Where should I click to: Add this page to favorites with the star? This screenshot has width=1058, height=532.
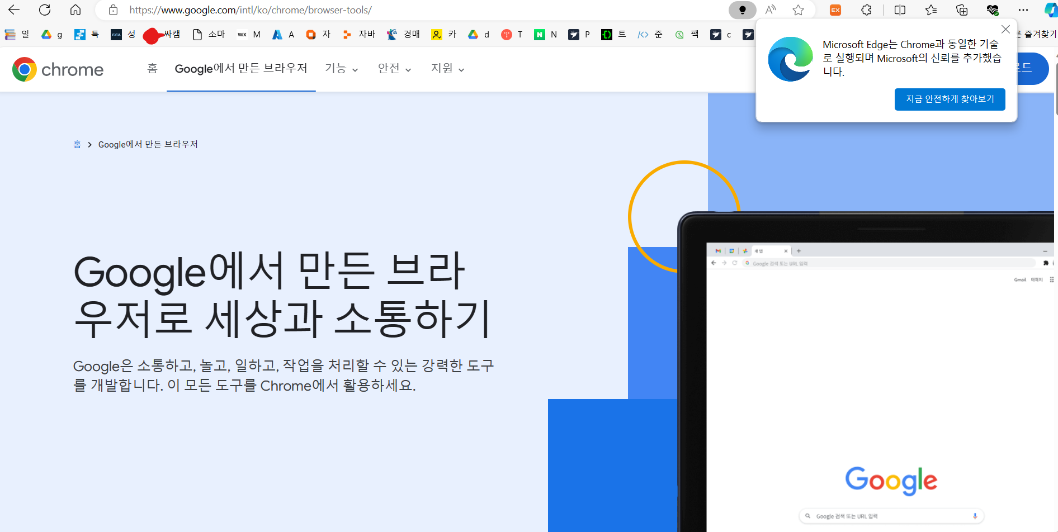point(799,10)
